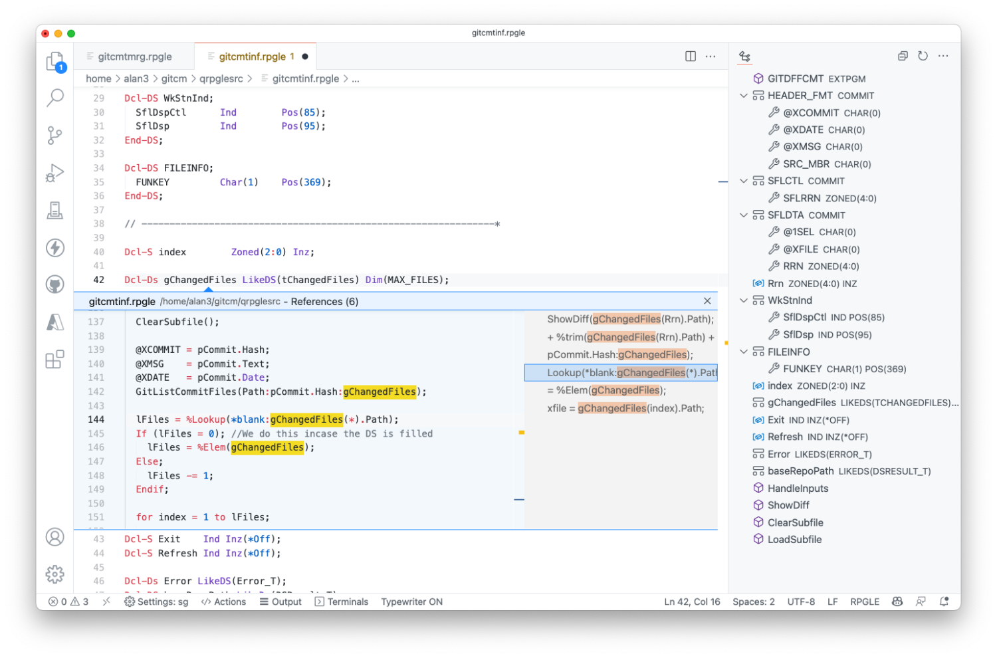Collapse the SFLDTA COMMIT outline node
997x658 pixels.
click(743, 215)
